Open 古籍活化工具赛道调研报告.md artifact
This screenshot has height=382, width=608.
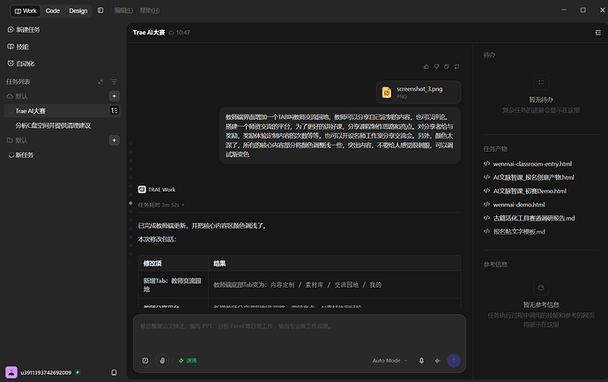[x=530, y=218]
